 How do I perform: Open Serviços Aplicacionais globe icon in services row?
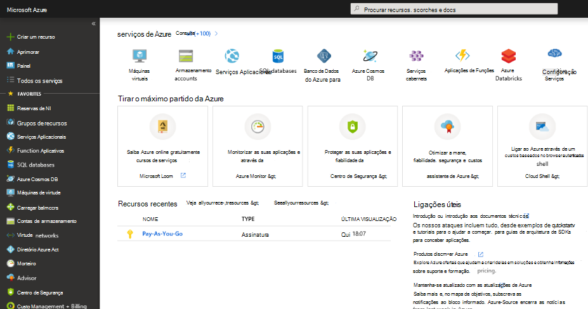point(232,56)
